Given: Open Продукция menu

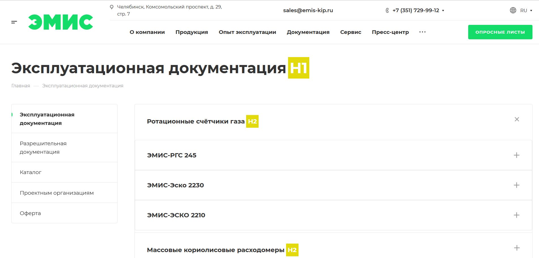Looking at the screenshot, I should coord(192,32).
